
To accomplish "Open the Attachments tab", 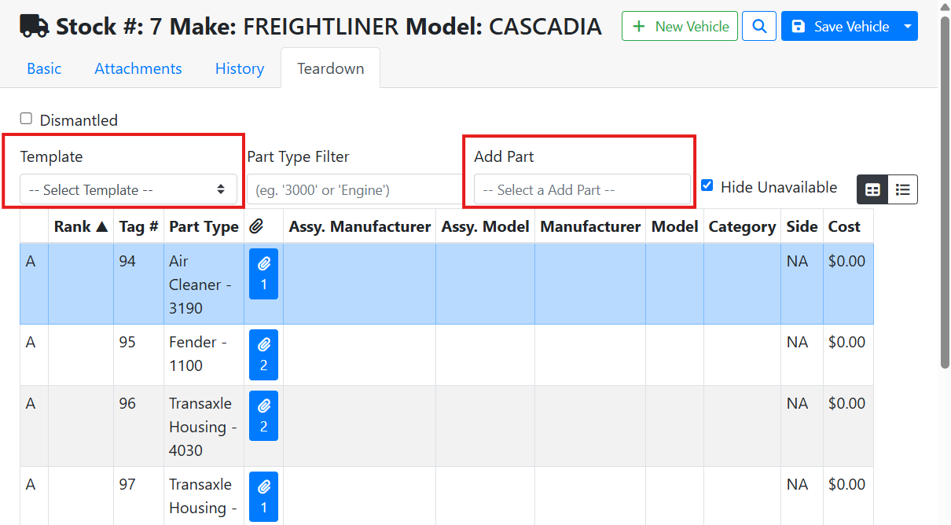I will 138,68.
